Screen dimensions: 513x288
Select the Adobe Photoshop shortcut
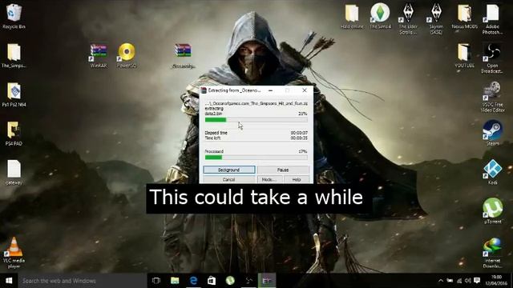(492, 19)
